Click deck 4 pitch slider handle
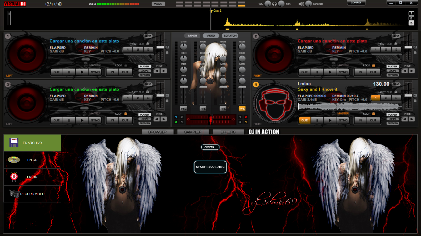The width and height of the screenshot is (421, 236). [408, 95]
